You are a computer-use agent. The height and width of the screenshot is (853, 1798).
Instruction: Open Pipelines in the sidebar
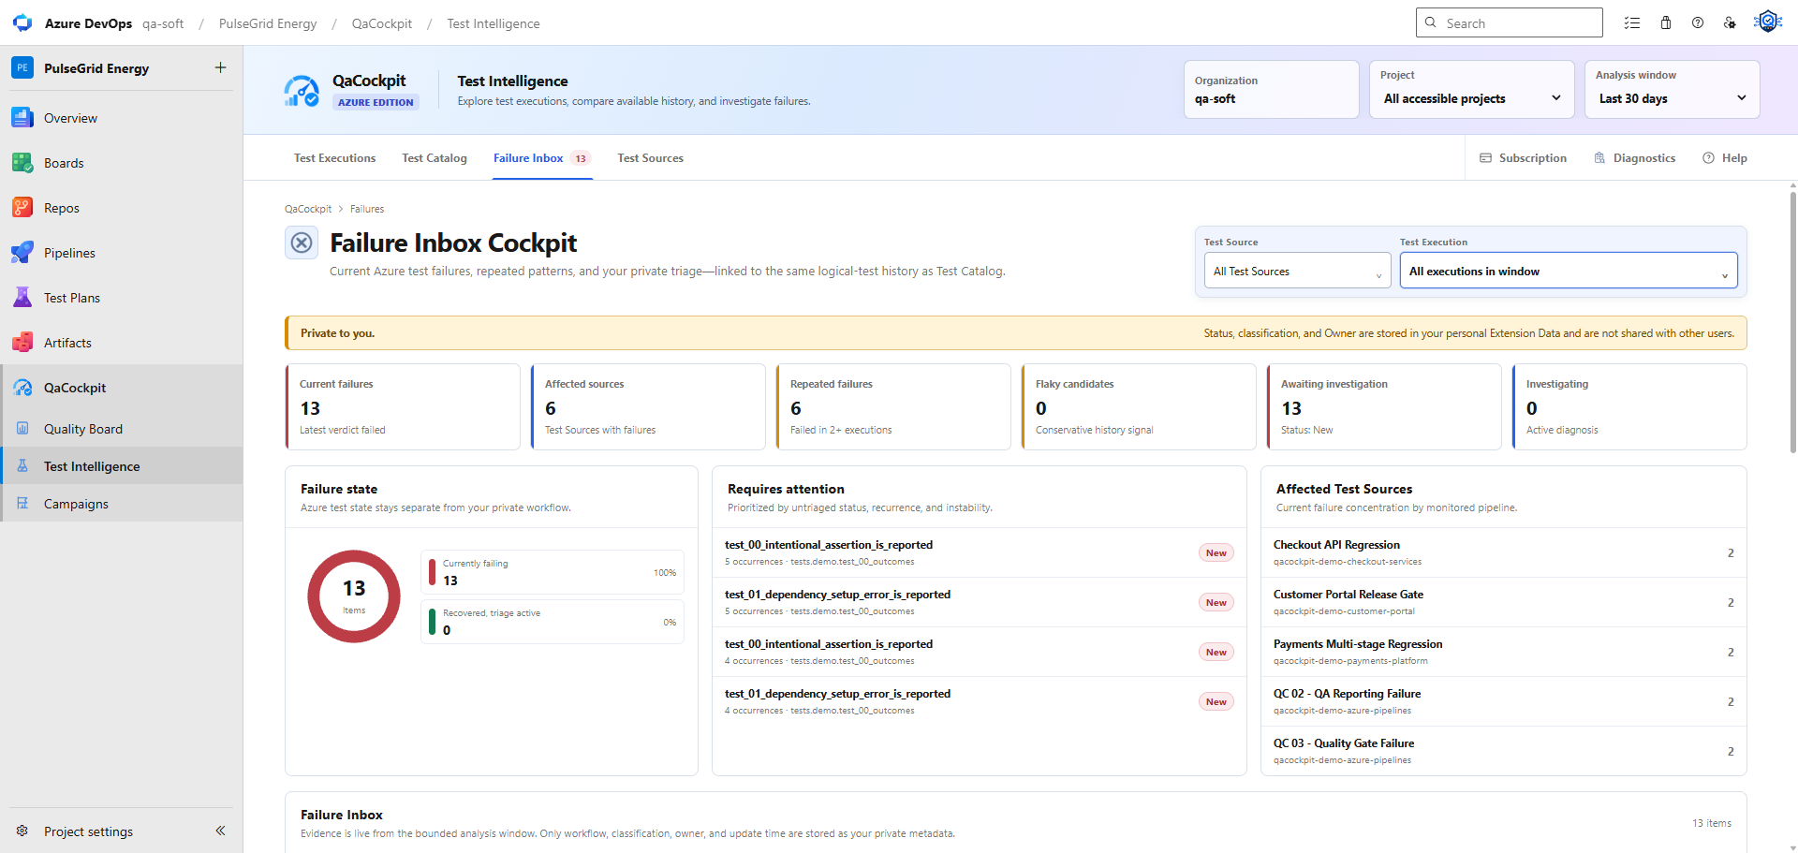(x=122, y=253)
